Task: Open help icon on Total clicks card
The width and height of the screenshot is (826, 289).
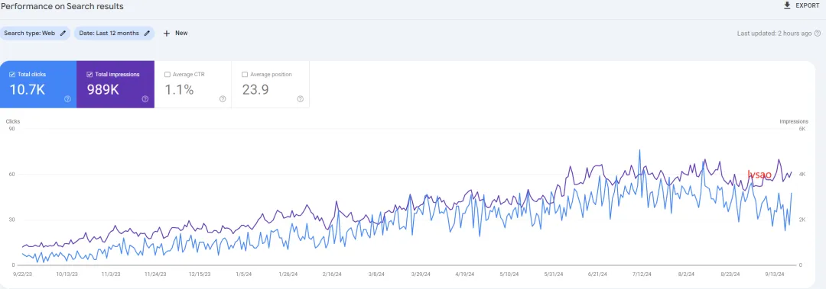Action: pyautogui.click(x=67, y=99)
